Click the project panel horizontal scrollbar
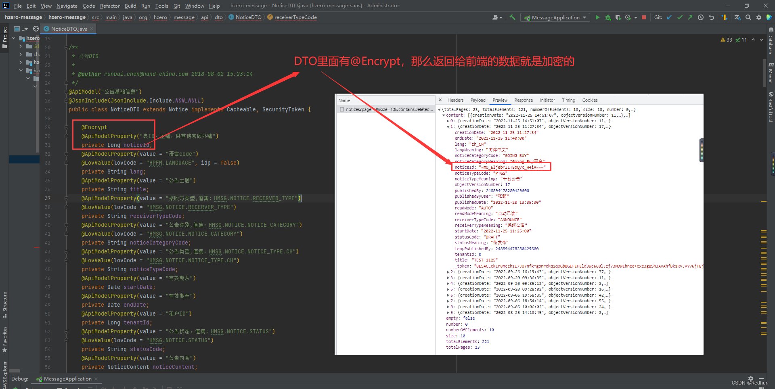775x389 pixels. (15, 370)
